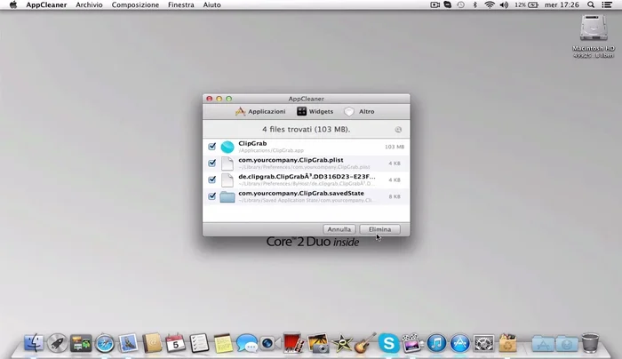
Task: Open the Wi-Fi status menu
Action: point(489,5)
